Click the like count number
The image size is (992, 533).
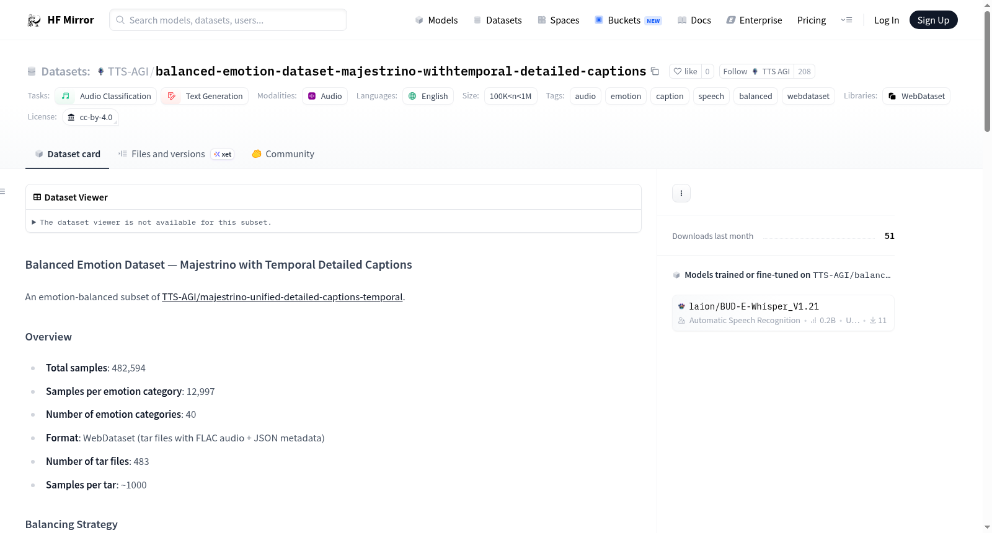click(x=707, y=71)
